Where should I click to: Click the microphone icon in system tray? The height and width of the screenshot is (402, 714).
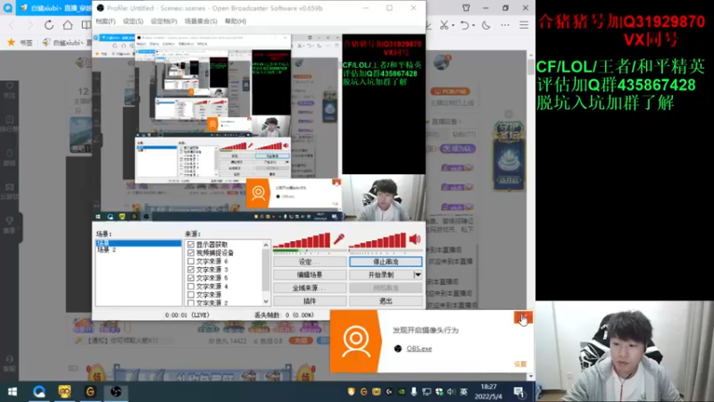pyautogui.click(x=413, y=391)
